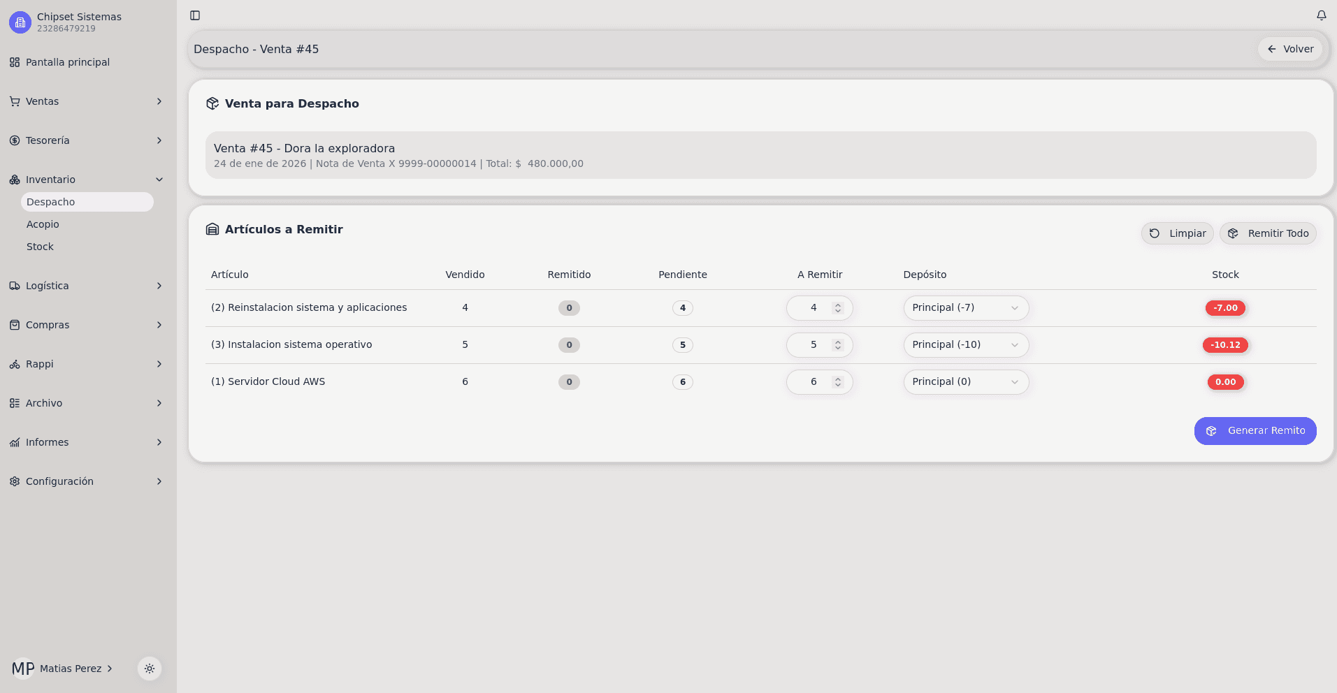Click the Informes chart icon
1337x693 pixels.
15,442
